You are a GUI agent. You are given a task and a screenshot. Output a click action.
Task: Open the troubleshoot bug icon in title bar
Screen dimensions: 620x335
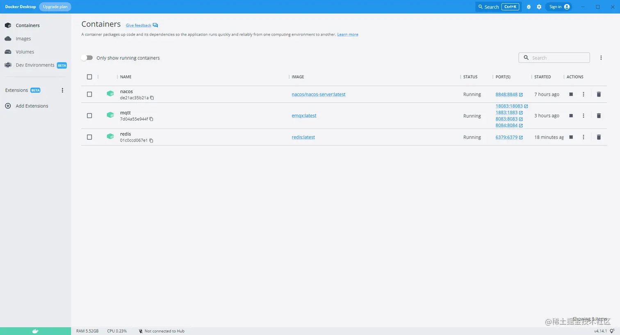click(529, 7)
